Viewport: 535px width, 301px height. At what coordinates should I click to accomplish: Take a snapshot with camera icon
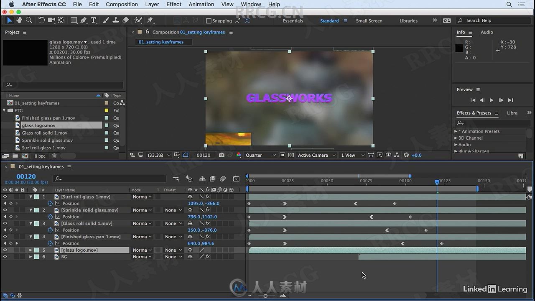click(222, 155)
